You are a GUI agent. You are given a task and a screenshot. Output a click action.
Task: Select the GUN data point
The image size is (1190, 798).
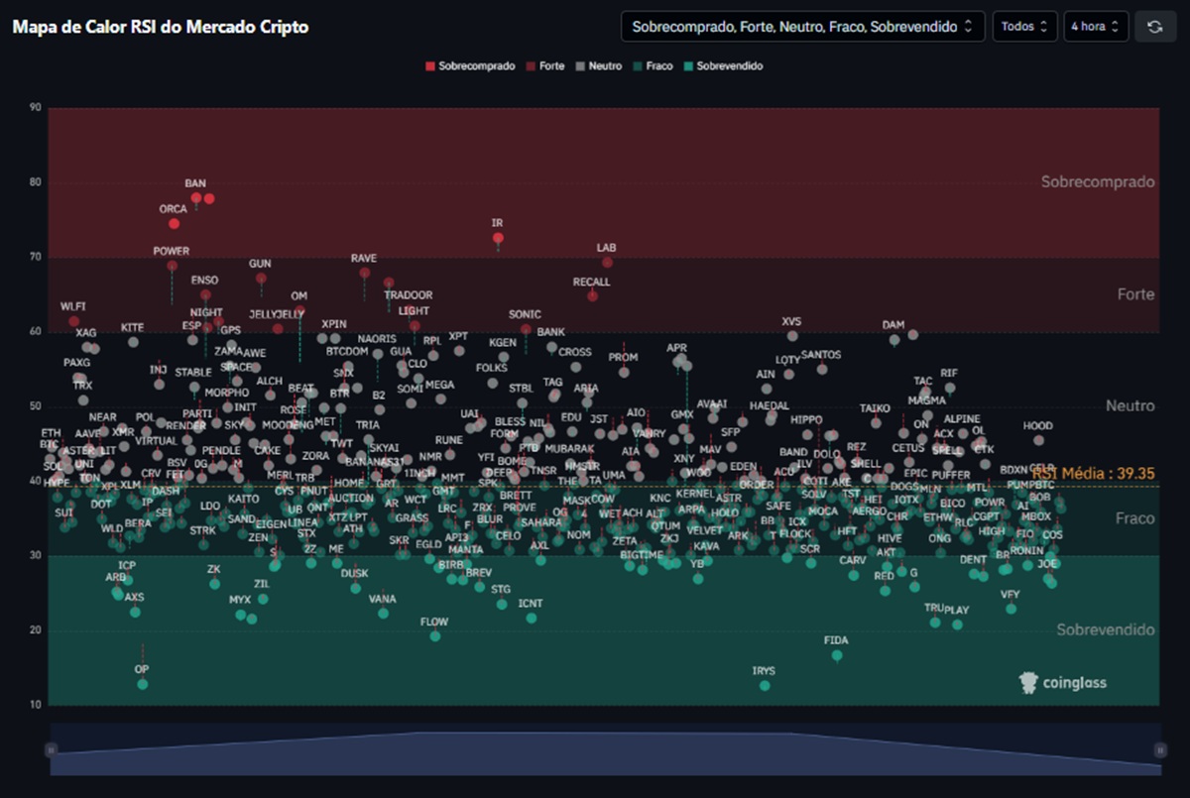coord(261,279)
